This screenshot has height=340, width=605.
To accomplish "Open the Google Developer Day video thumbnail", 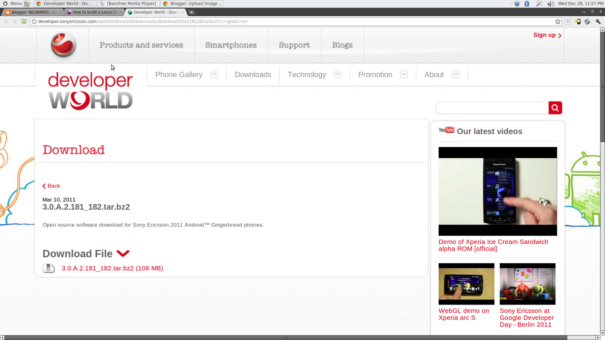I will click(x=527, y=284).
